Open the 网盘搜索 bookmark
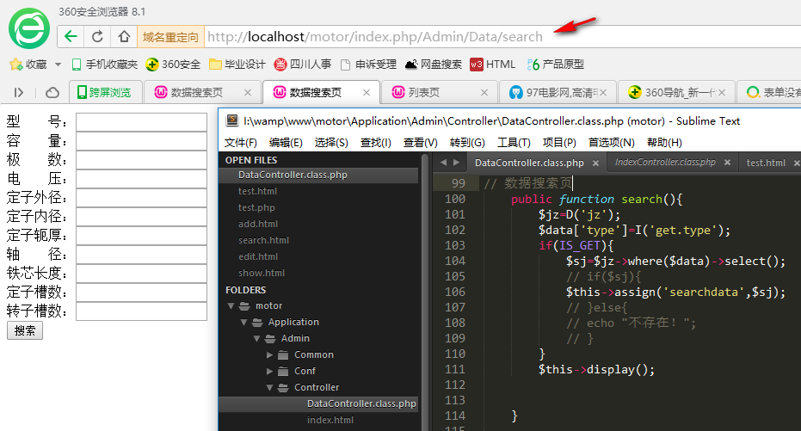Image resolution: width=801 pixels, height=431 pixels. (x=433, y=65)
